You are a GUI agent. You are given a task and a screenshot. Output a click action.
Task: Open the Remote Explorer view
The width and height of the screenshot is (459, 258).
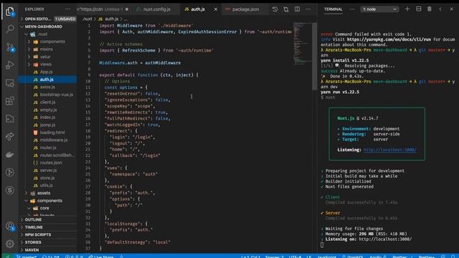pyautogui.click(x=10, y=83)
